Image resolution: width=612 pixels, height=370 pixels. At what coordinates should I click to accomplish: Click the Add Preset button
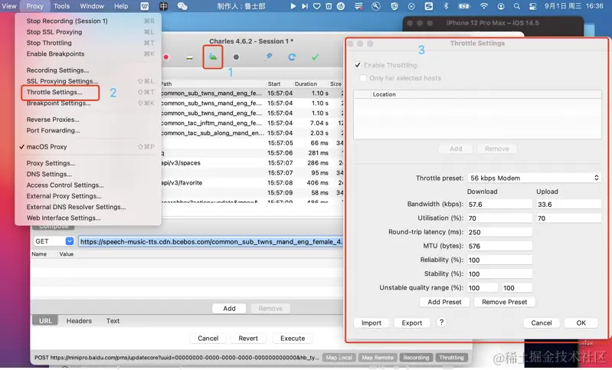[x=444, y=302]
